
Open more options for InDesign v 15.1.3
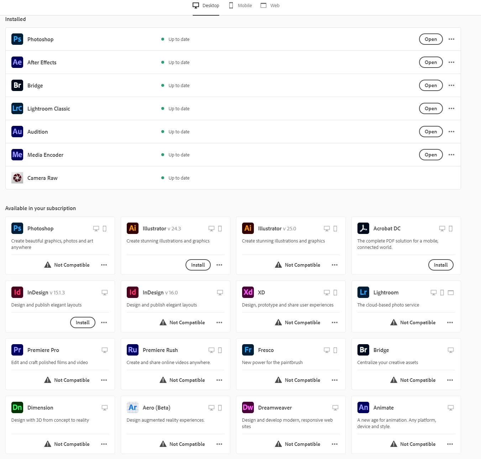click(104, 322)
